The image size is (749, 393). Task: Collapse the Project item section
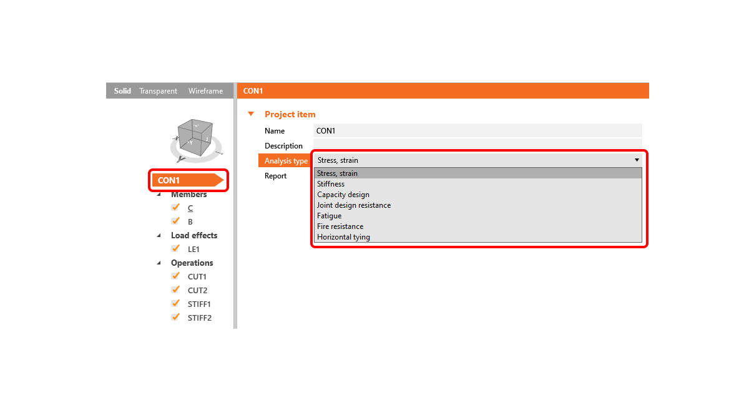click(x=250, y=114)
